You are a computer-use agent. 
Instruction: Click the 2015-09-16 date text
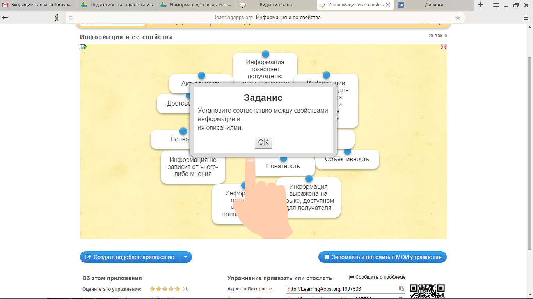coord(437,35)
